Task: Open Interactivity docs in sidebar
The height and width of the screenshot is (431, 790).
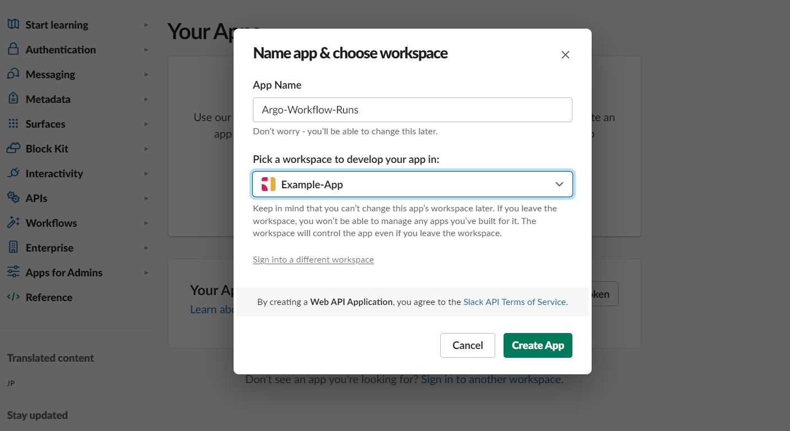Action: (54, 173)
